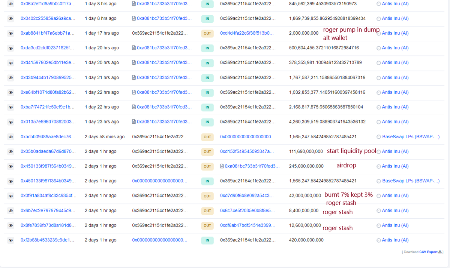The image size is (450, 268).
Task: Click token icon next to BaseSwap LPs, 2 days 58 mins row
Action: click(x=378, y=137)
